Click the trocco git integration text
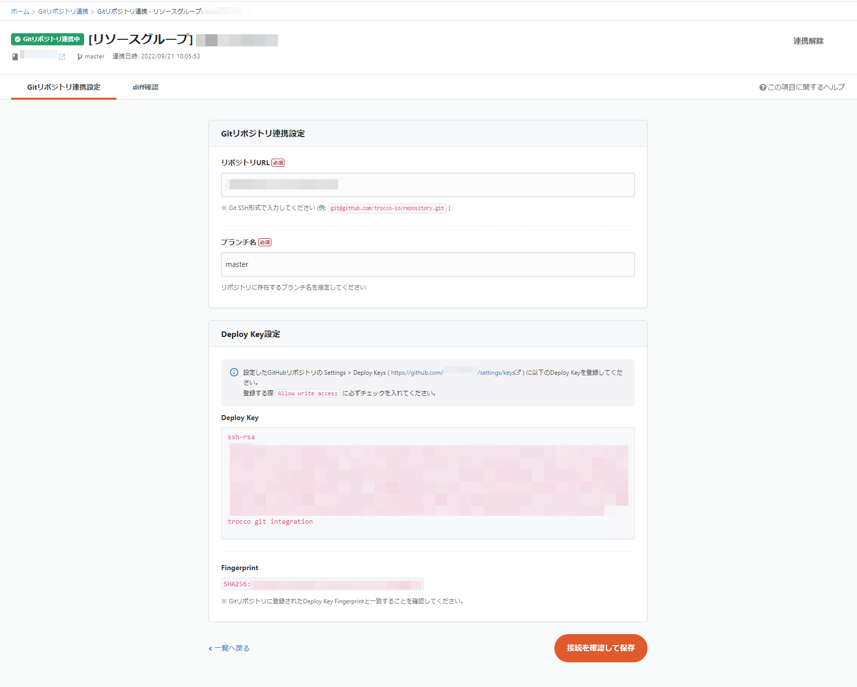The image size is (857, 687). pos(270,522)
